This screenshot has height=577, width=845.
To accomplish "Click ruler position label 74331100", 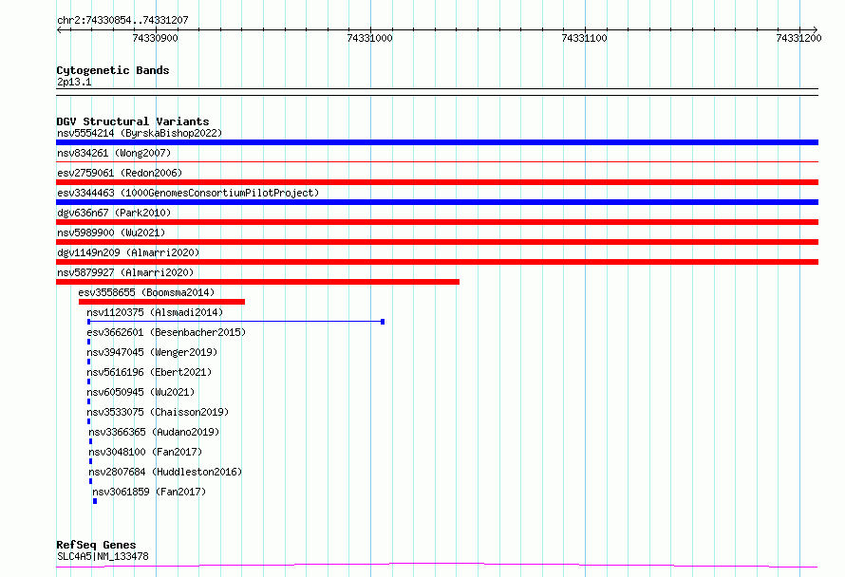I will click(584, 38).
